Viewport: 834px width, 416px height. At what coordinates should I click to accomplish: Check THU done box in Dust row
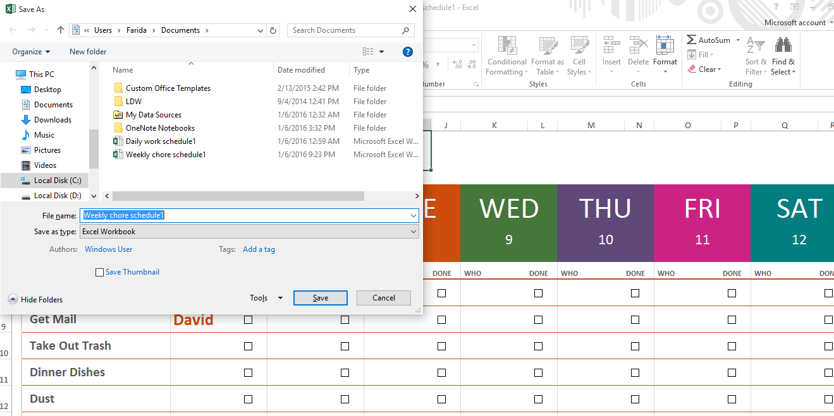click(635, 400)
